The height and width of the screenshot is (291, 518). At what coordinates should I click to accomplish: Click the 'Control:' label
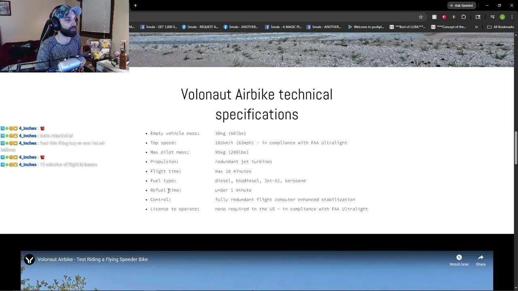click(160, 200)
